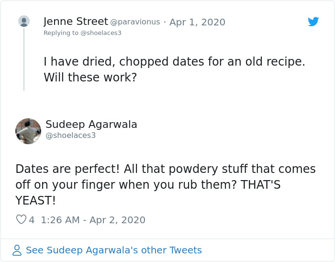Open Jenne Street's profile via display name
The width and height of the screenshot is (335, 262).
pos(76,22)
